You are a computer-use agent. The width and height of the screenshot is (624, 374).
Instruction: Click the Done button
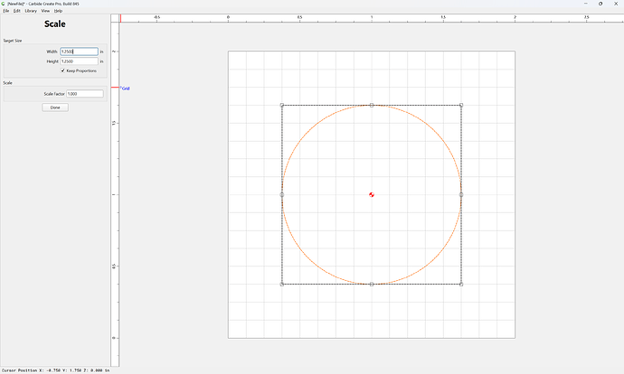click(x=55, y=108)
